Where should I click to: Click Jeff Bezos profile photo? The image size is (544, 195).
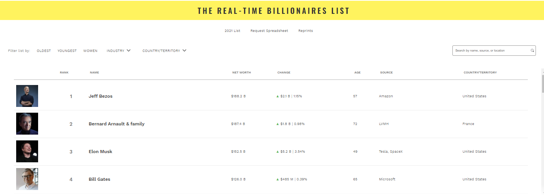[27, 96]
